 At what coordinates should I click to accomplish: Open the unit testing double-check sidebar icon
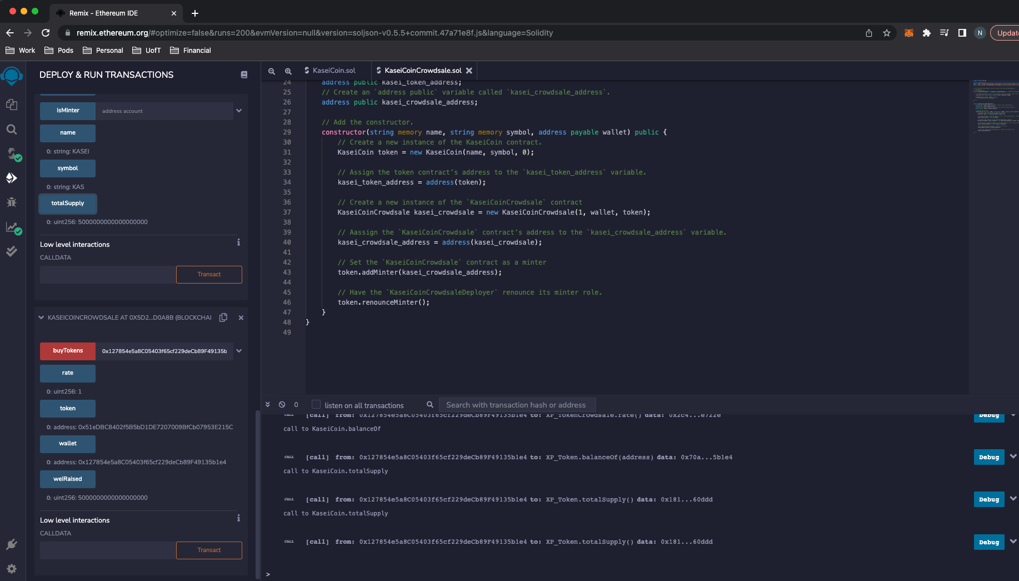12,251
